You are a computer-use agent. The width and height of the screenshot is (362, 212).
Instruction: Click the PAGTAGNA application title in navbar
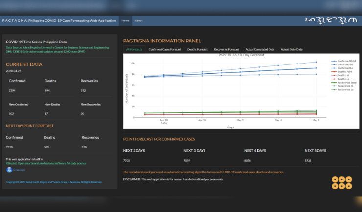click(x=59, y=21)
